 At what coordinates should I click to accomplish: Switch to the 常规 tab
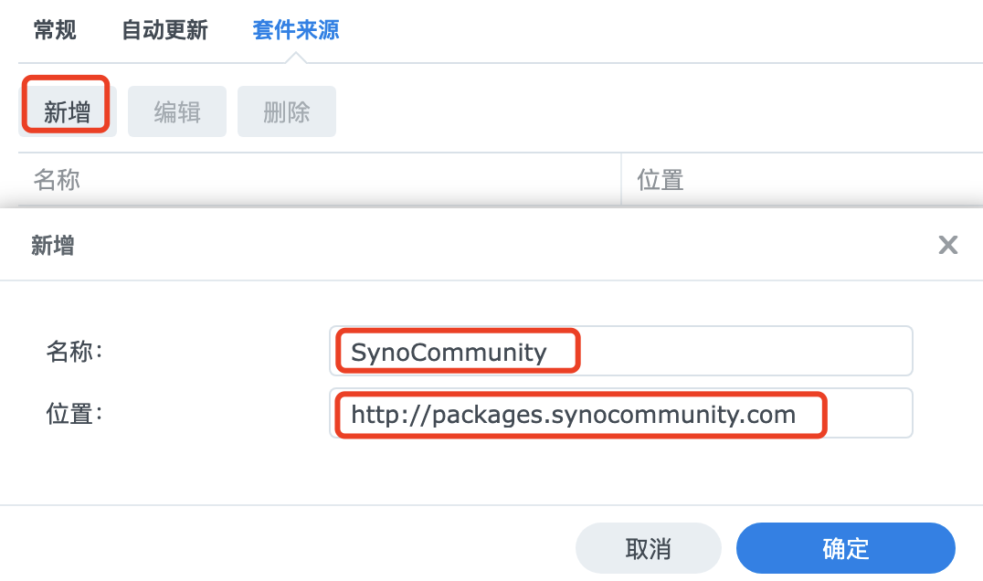click(55, 30)
